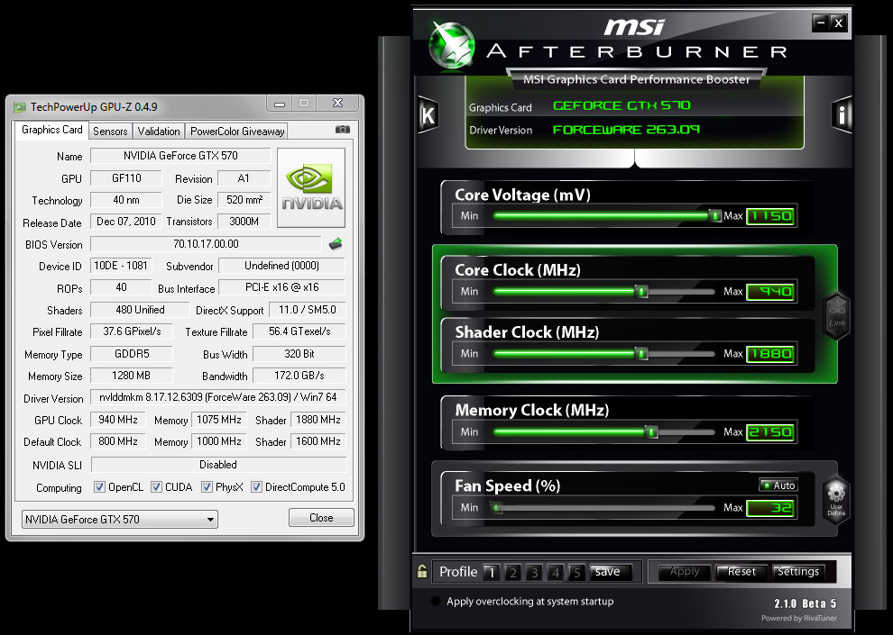Toggle the profile lock padlock icon

422,571
